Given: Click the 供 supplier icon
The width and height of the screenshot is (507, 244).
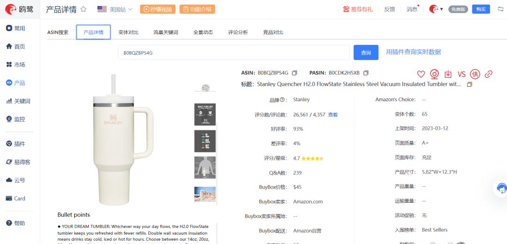Looking at the screenshot, I should pyautogui.click(x=475, y=74).
